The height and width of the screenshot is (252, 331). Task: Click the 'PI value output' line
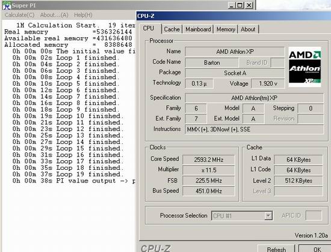click(x=73, y=181)
